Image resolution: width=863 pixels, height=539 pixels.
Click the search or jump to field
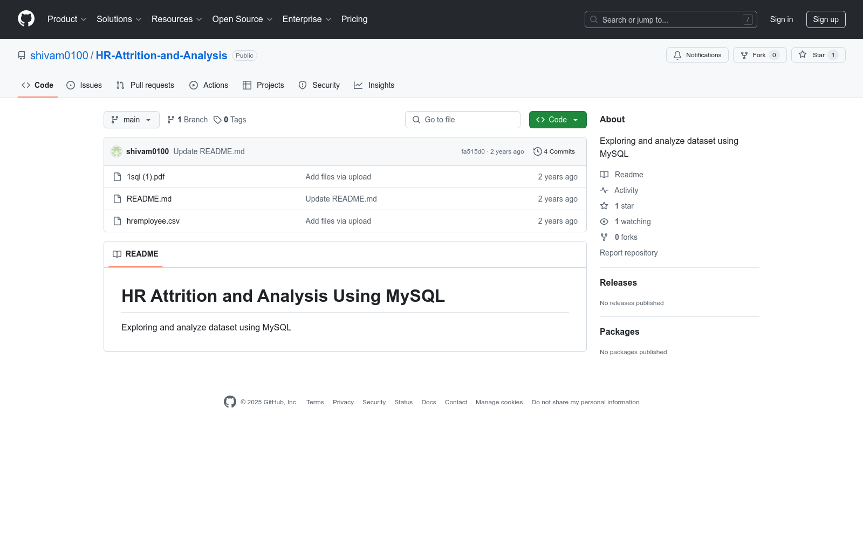click(x=671, y=19)
